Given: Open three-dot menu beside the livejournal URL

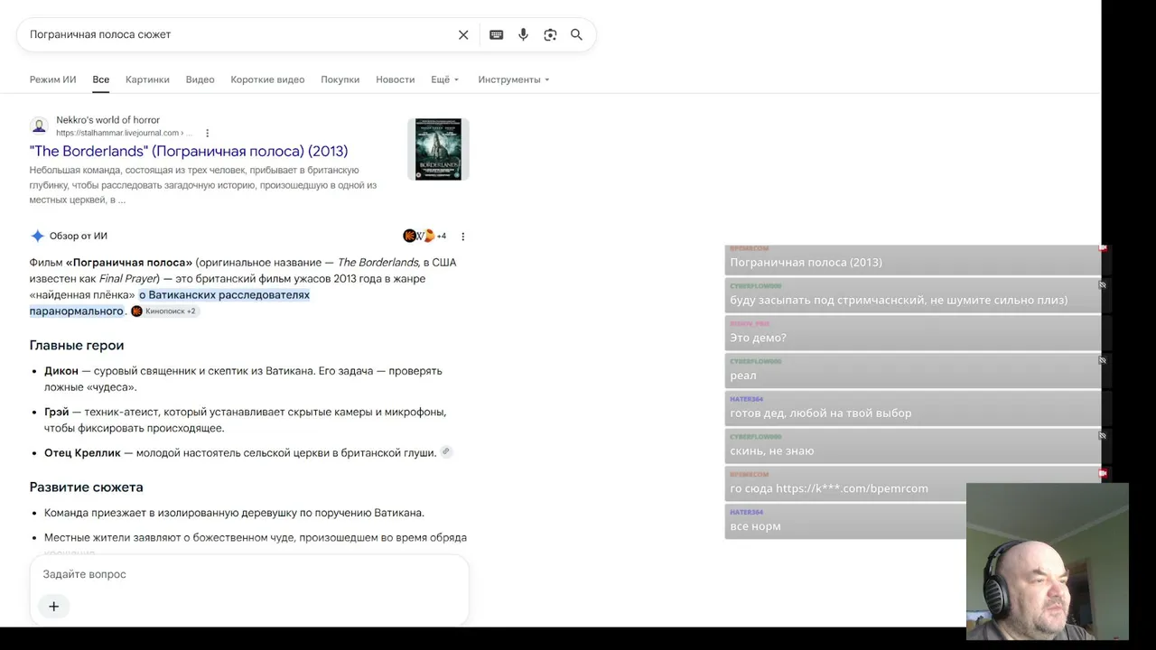Looking at the screenshot, I should click(207, 134).
